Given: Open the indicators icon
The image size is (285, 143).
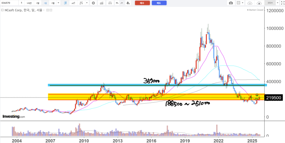Looking at the screenshot, I should pyautogui.click(x=102, y=3).
